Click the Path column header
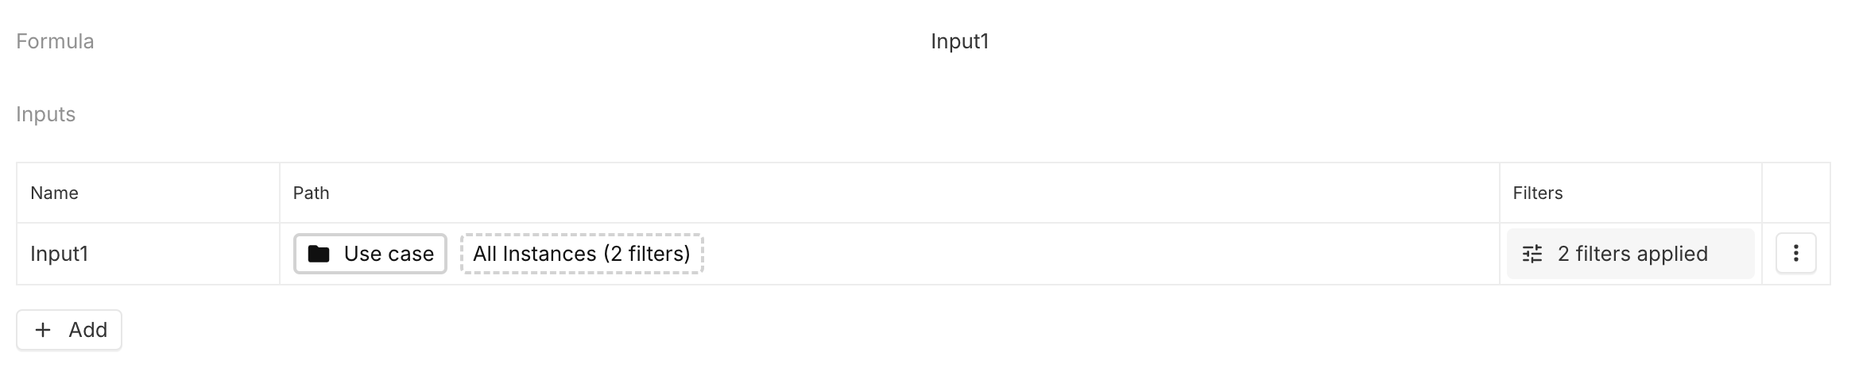 [311, 193]
